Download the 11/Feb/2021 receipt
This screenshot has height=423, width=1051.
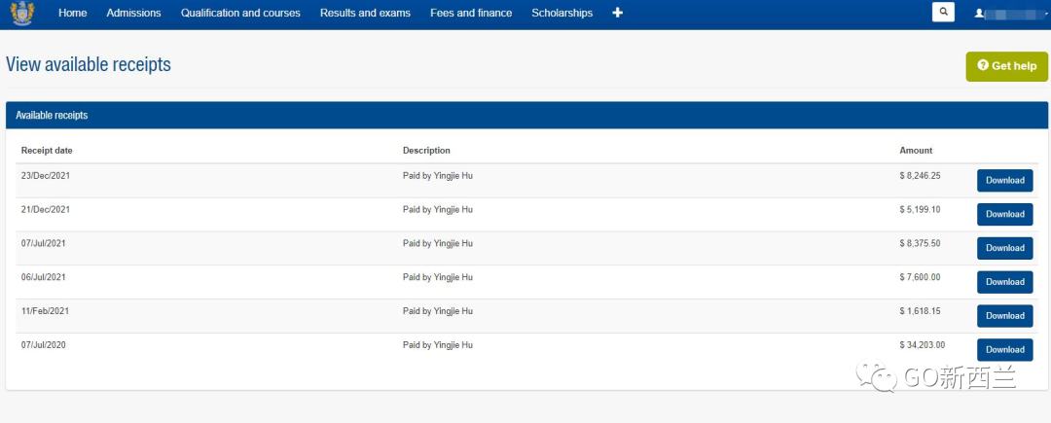click(x=1004, y=316)
